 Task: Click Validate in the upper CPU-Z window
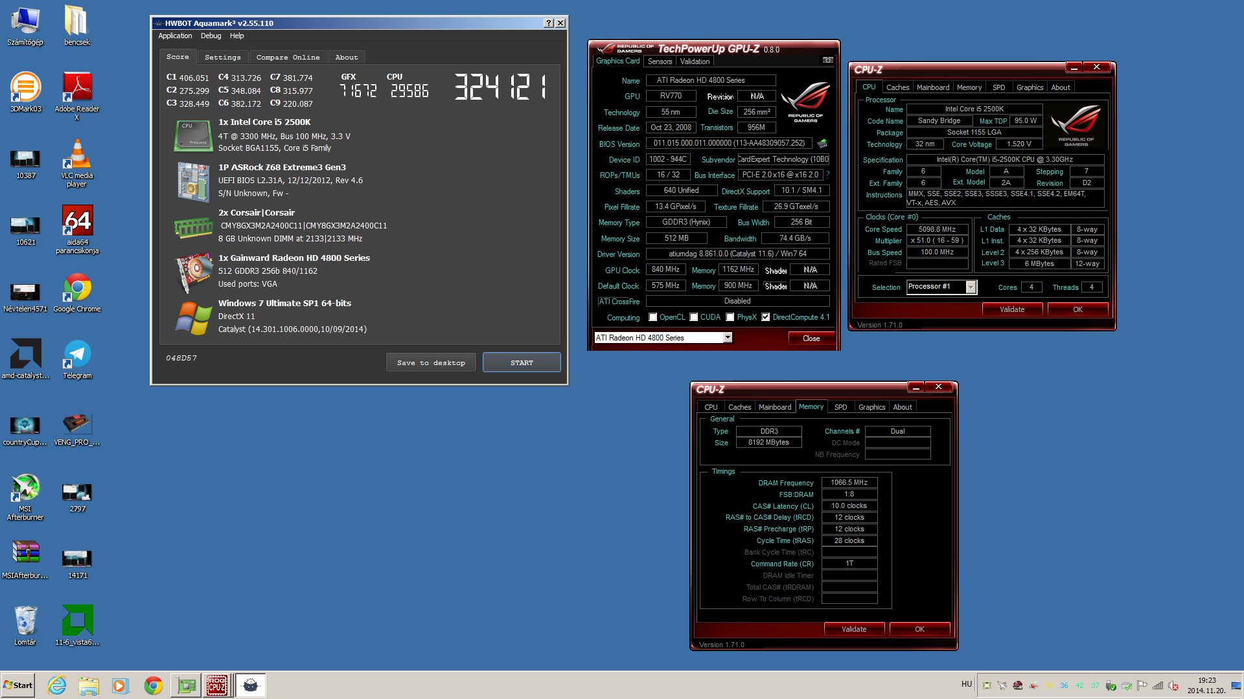[1012, 309]
